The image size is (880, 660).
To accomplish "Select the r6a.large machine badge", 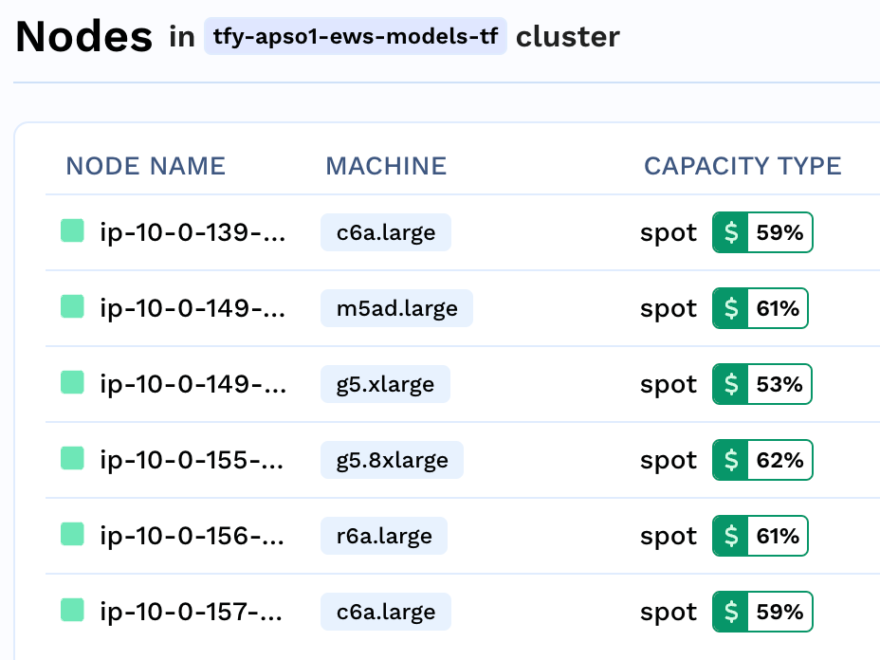I will (383, 536).
